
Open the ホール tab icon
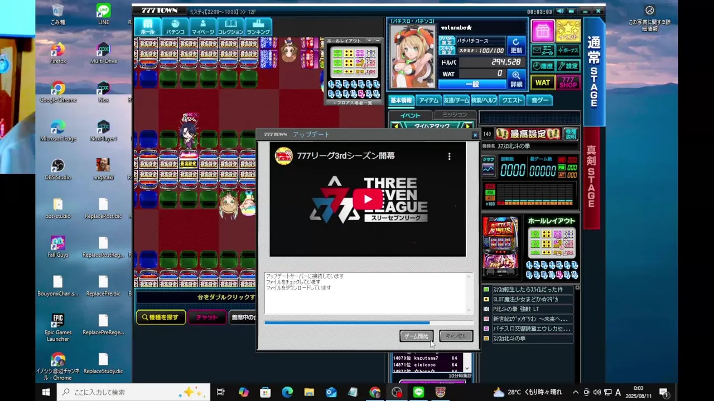pos(147,27)
